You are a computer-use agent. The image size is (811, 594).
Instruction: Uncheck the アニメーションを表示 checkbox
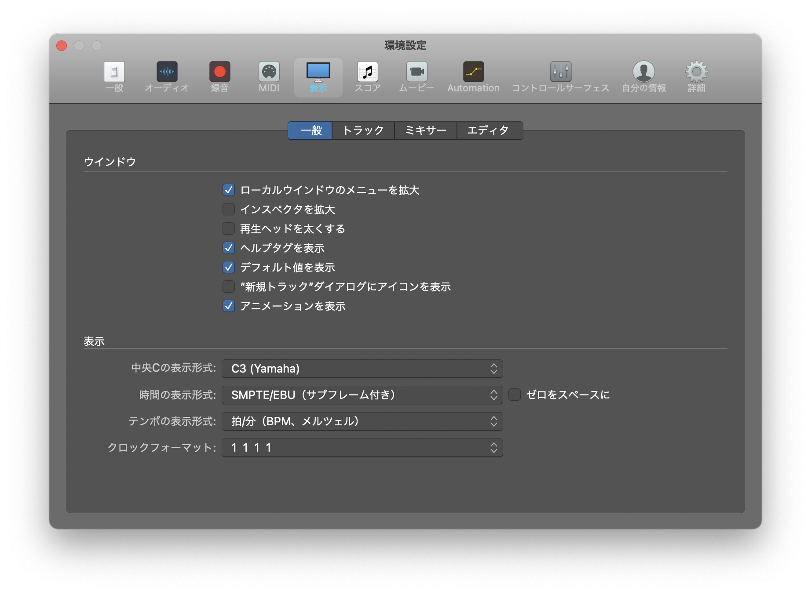(229, 306)
